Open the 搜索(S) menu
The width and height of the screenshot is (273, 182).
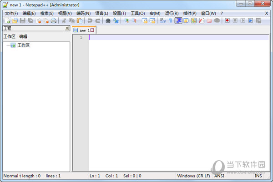click(47, 13)
